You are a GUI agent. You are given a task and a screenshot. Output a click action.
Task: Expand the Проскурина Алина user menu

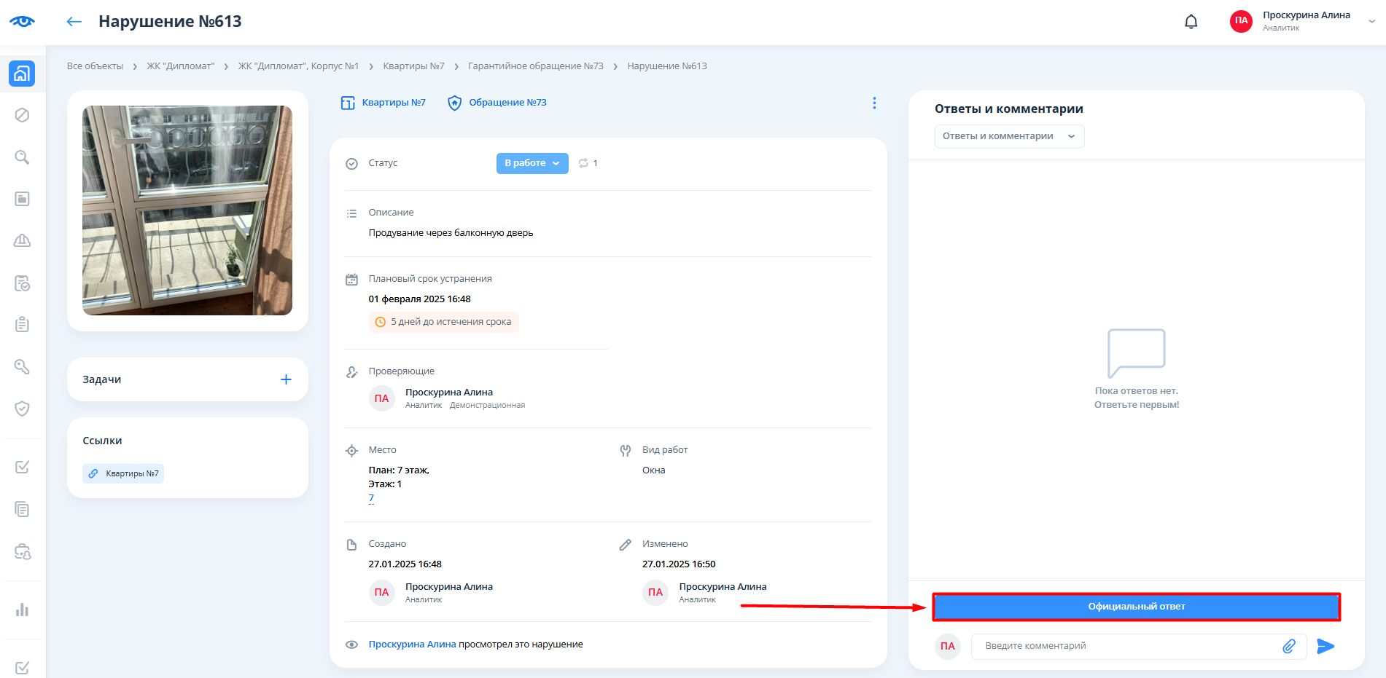pos(1371,21)
